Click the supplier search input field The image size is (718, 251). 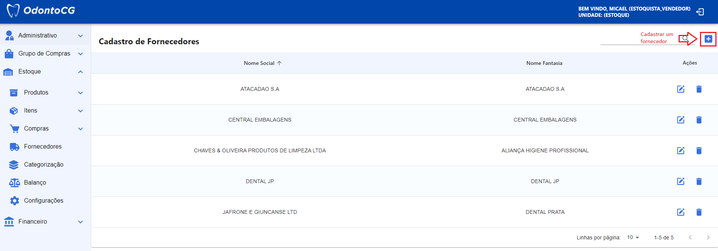coord(638,39)
